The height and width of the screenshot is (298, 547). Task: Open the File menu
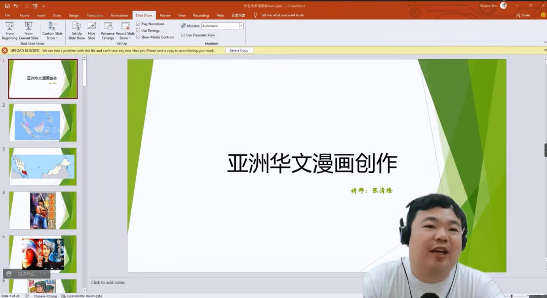tap(7, 15)
